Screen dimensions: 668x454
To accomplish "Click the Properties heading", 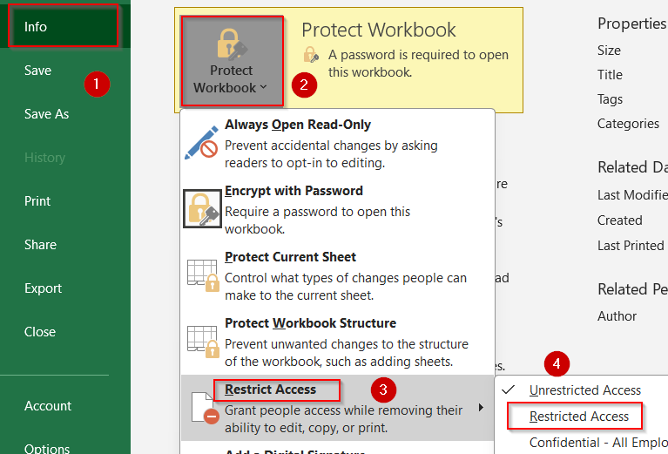I will [x=631, y=24].
